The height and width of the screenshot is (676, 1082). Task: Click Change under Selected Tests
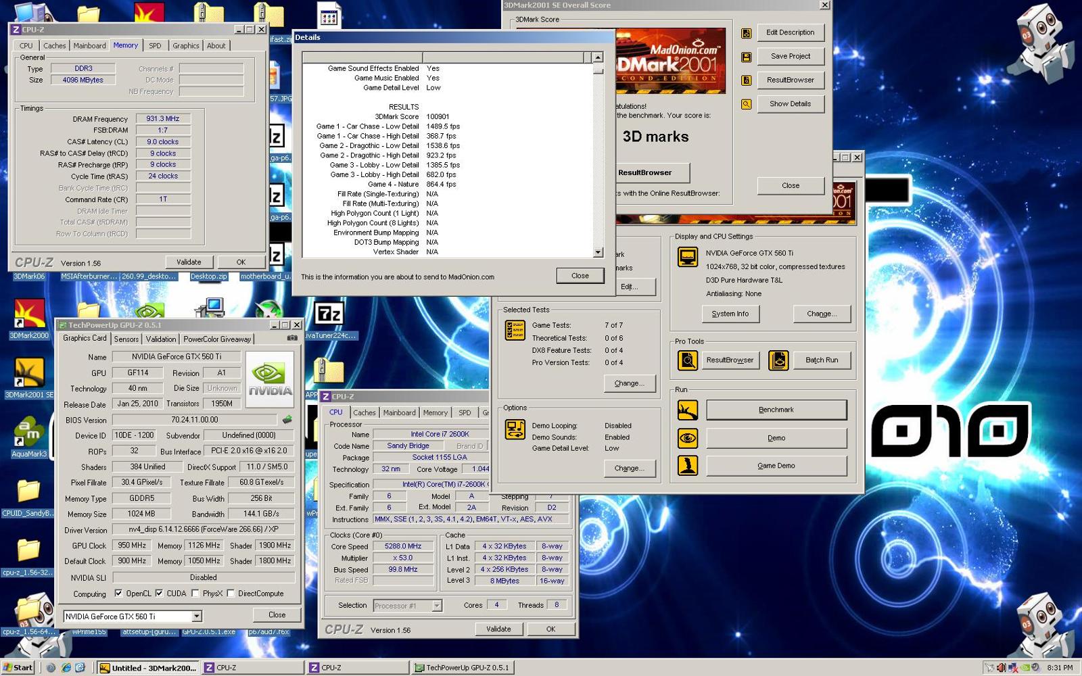pyautogui.click(x=630, y=383)
